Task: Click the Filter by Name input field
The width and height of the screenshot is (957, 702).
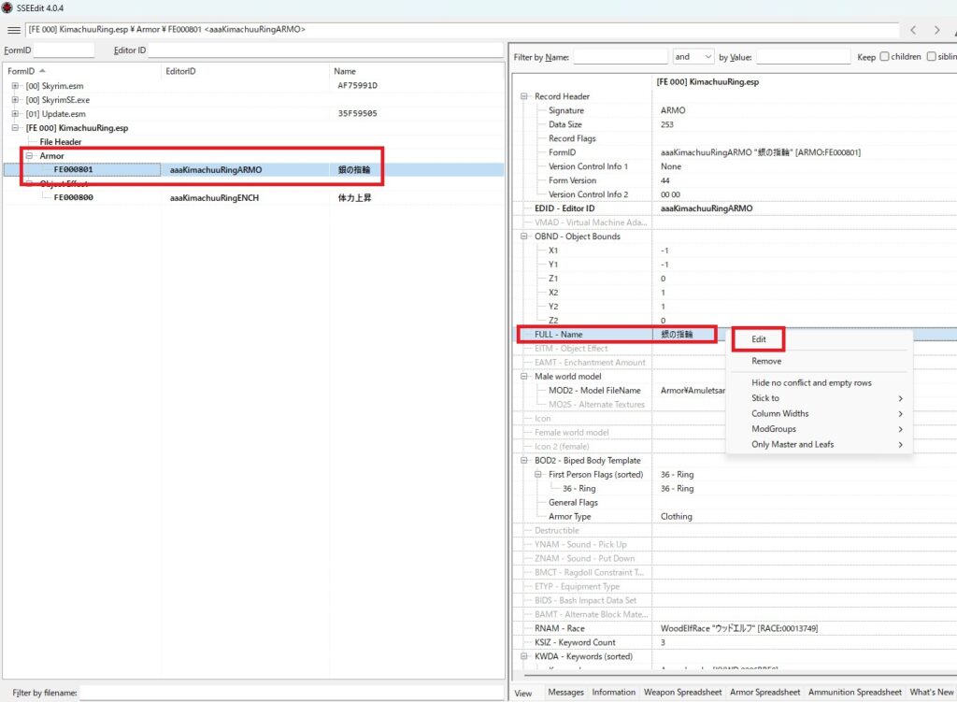Action: pyautogui.click(x=620, y=57)
